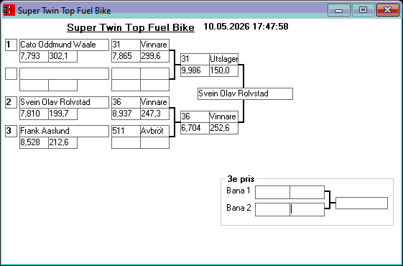The width and height of the screenshot is (403, 266).
Task: Click the Avbröt status cell for 511
Action: click(x=154, y=131)
